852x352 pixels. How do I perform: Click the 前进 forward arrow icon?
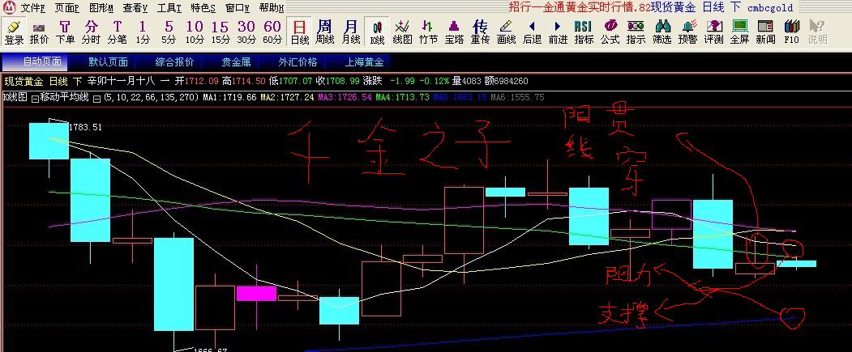coord(558,32)
